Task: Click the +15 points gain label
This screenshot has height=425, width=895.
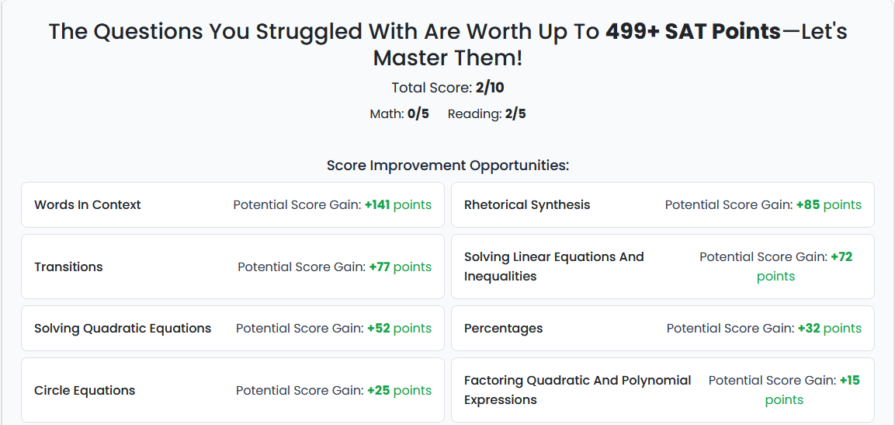Action: (x=812, y=390)
